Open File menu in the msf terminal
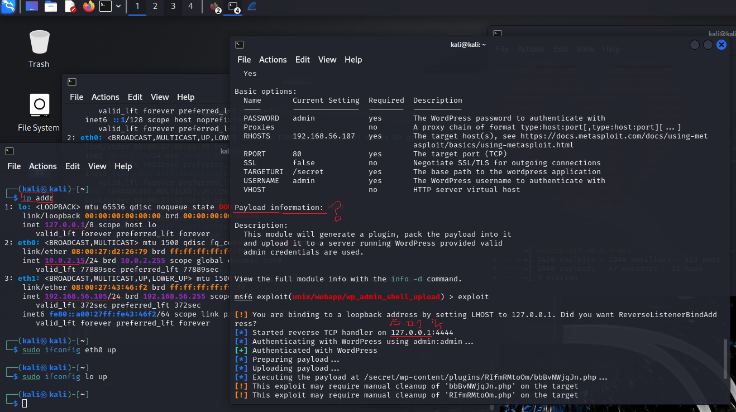The height and width of the screenshot is (412, 736). click(244, 60)
